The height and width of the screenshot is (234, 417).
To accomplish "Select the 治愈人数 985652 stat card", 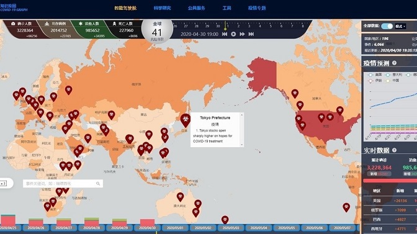I will [92, 29].
